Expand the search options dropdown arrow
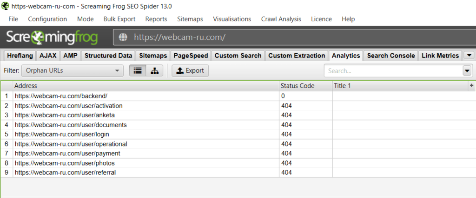Viewport: 476px width, 198px height. click(x=467, y=71)
